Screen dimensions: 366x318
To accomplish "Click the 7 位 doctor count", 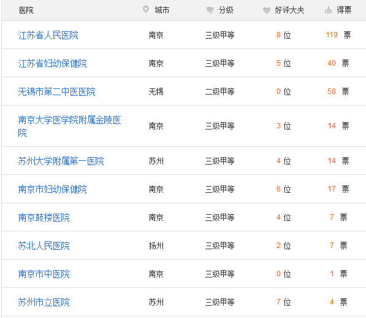I will click(x=284, y=302).
